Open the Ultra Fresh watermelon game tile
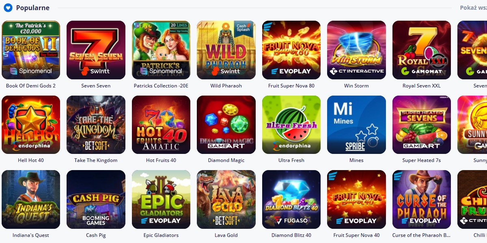 pos(291,125)
